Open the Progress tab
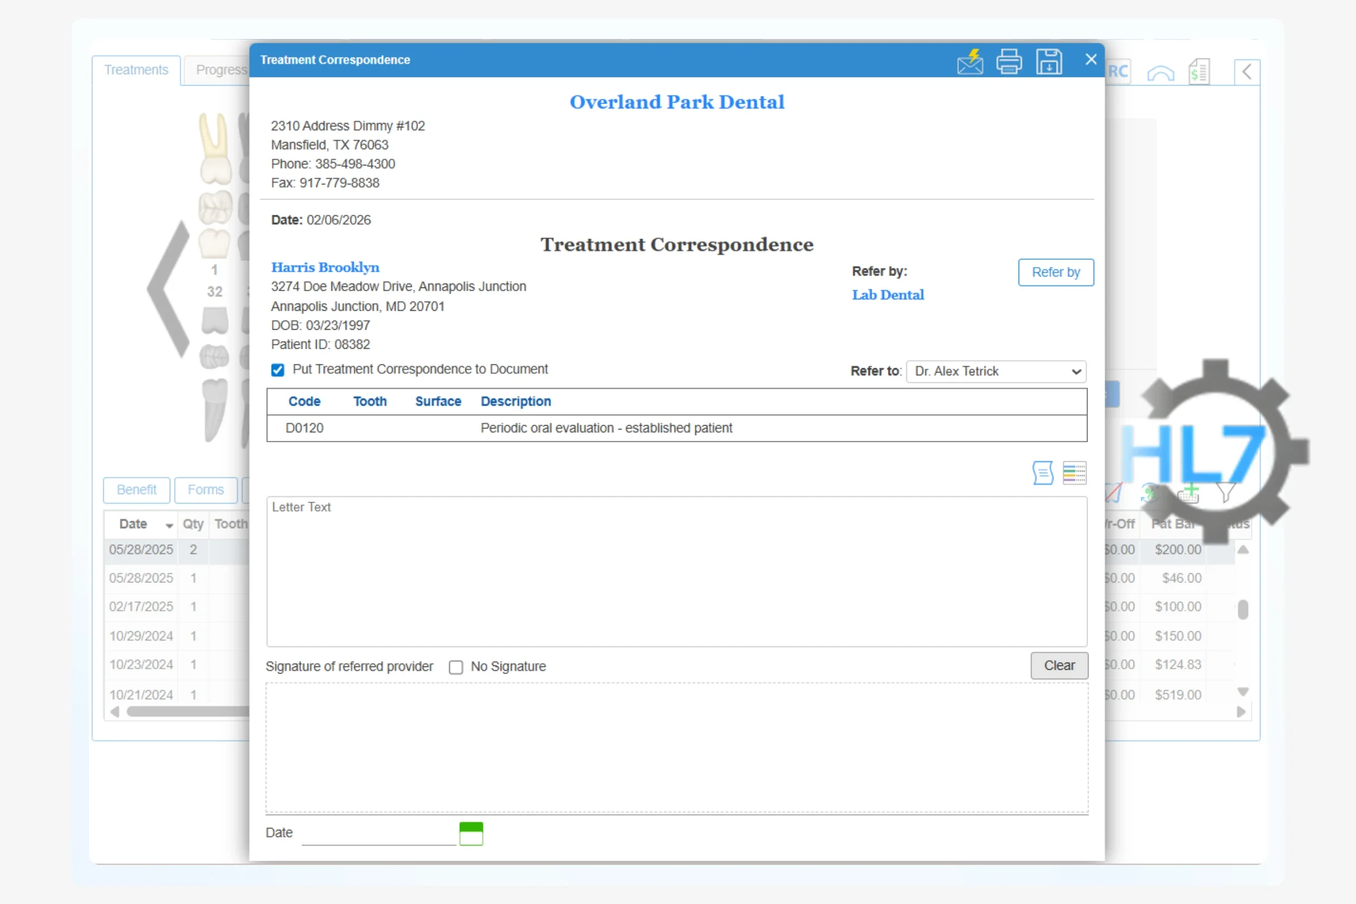This screenshot has height=904, width=1356. click(222, 69)
